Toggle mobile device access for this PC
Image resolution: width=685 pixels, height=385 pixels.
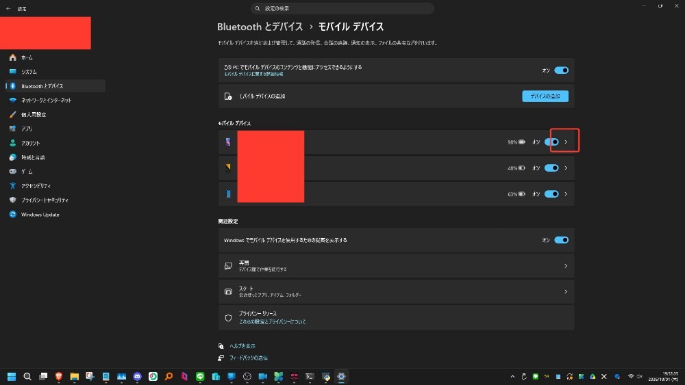click(x=562, y=70)
